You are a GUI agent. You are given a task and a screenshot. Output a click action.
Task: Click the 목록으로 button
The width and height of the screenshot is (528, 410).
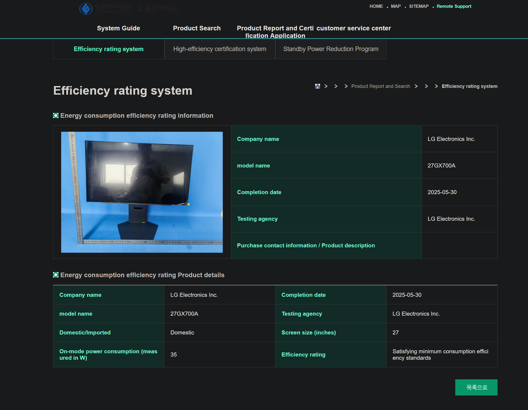(476, 387)
